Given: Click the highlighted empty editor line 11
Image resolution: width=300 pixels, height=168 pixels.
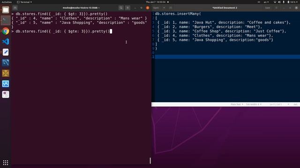Looking at the screenshot, I should point(227,57).
